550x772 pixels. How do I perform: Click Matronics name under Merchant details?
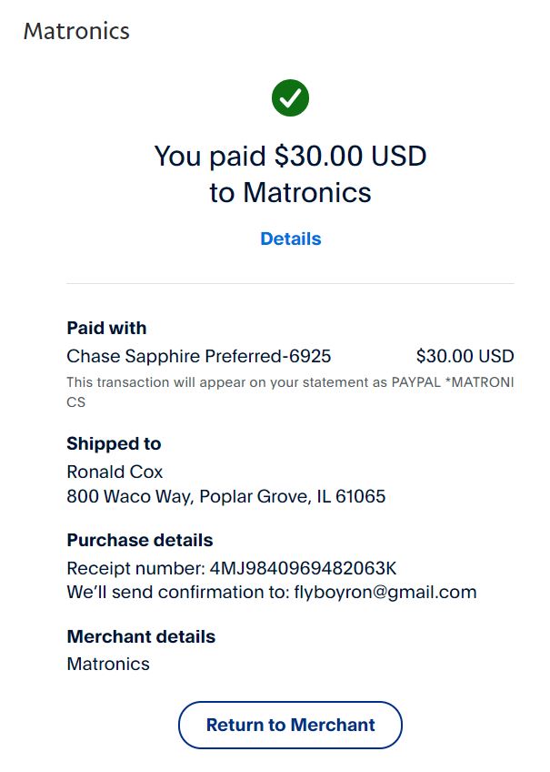click(x=108, y=664)
